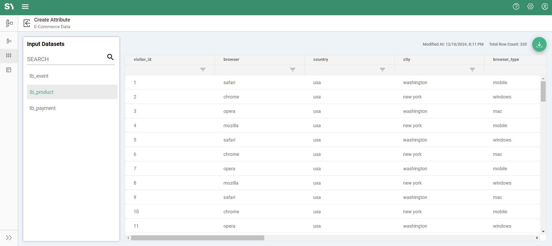
Task: Click the help question mark icon
Action: tap(516, 7)
